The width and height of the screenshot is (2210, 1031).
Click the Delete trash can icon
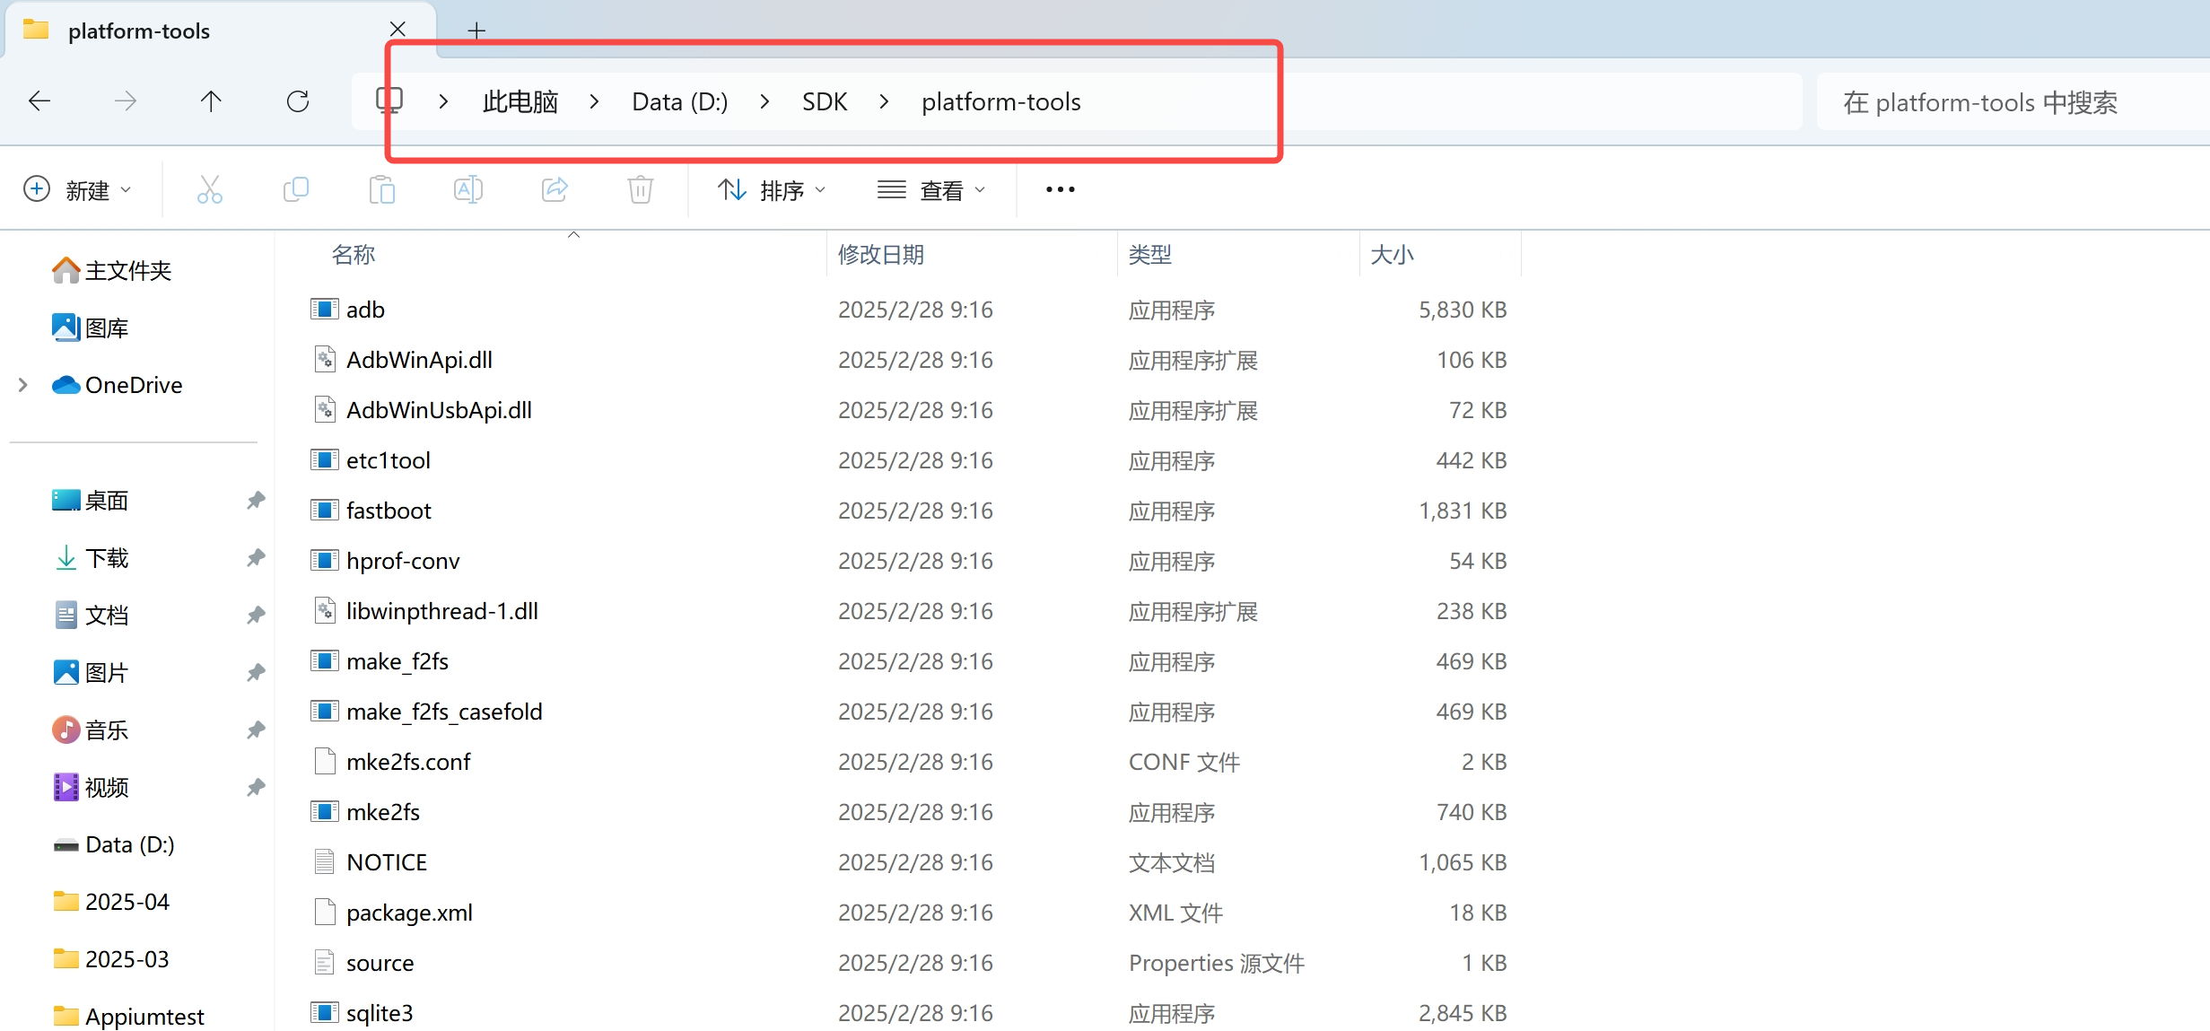(640, 189)
